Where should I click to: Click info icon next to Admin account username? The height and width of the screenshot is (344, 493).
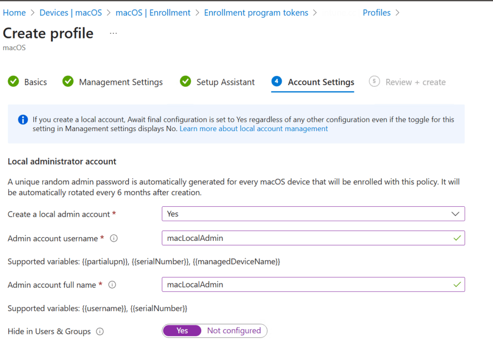pos(114,238)
